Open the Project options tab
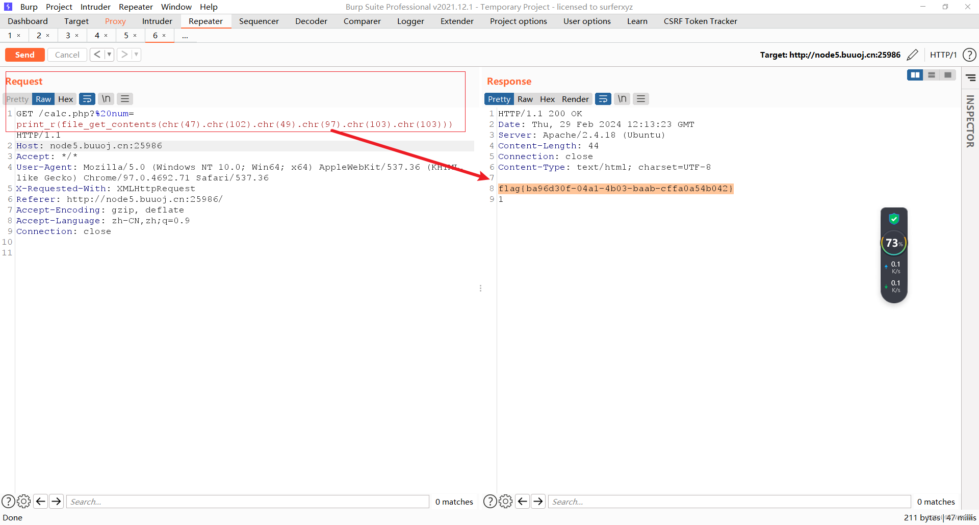 point(518,21)
